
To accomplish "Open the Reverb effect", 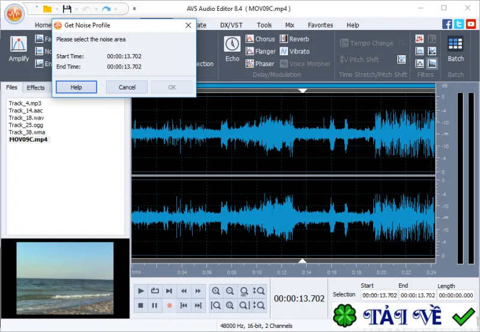I will (x=295, y=39).
